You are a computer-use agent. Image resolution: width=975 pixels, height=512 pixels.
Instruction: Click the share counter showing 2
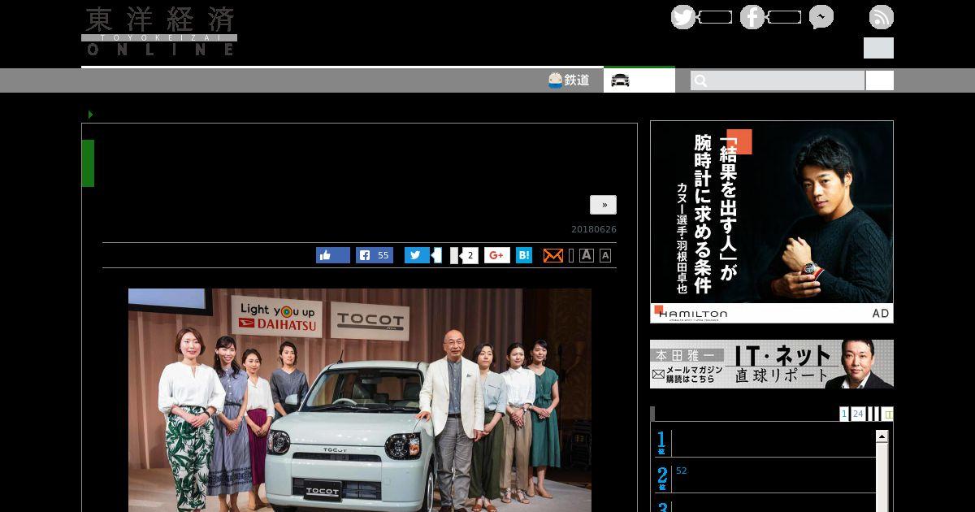[469, 255]
